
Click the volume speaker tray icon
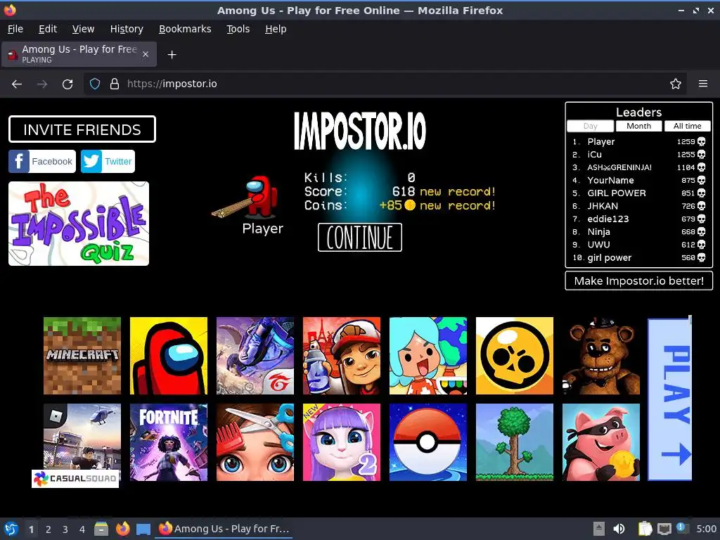(x=619, y=529)
